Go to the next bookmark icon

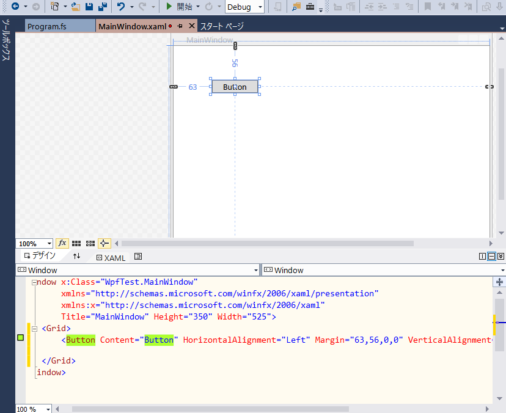[455, 7]
